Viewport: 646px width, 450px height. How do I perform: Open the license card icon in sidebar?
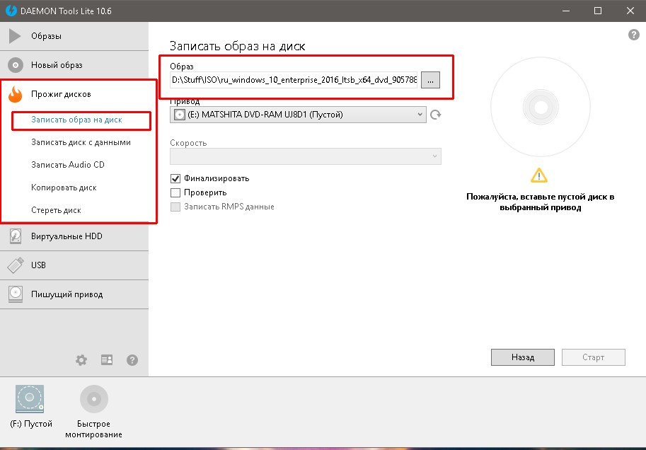(x=107, y=360)
